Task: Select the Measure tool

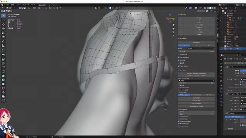Action: (x=3, y=46)
